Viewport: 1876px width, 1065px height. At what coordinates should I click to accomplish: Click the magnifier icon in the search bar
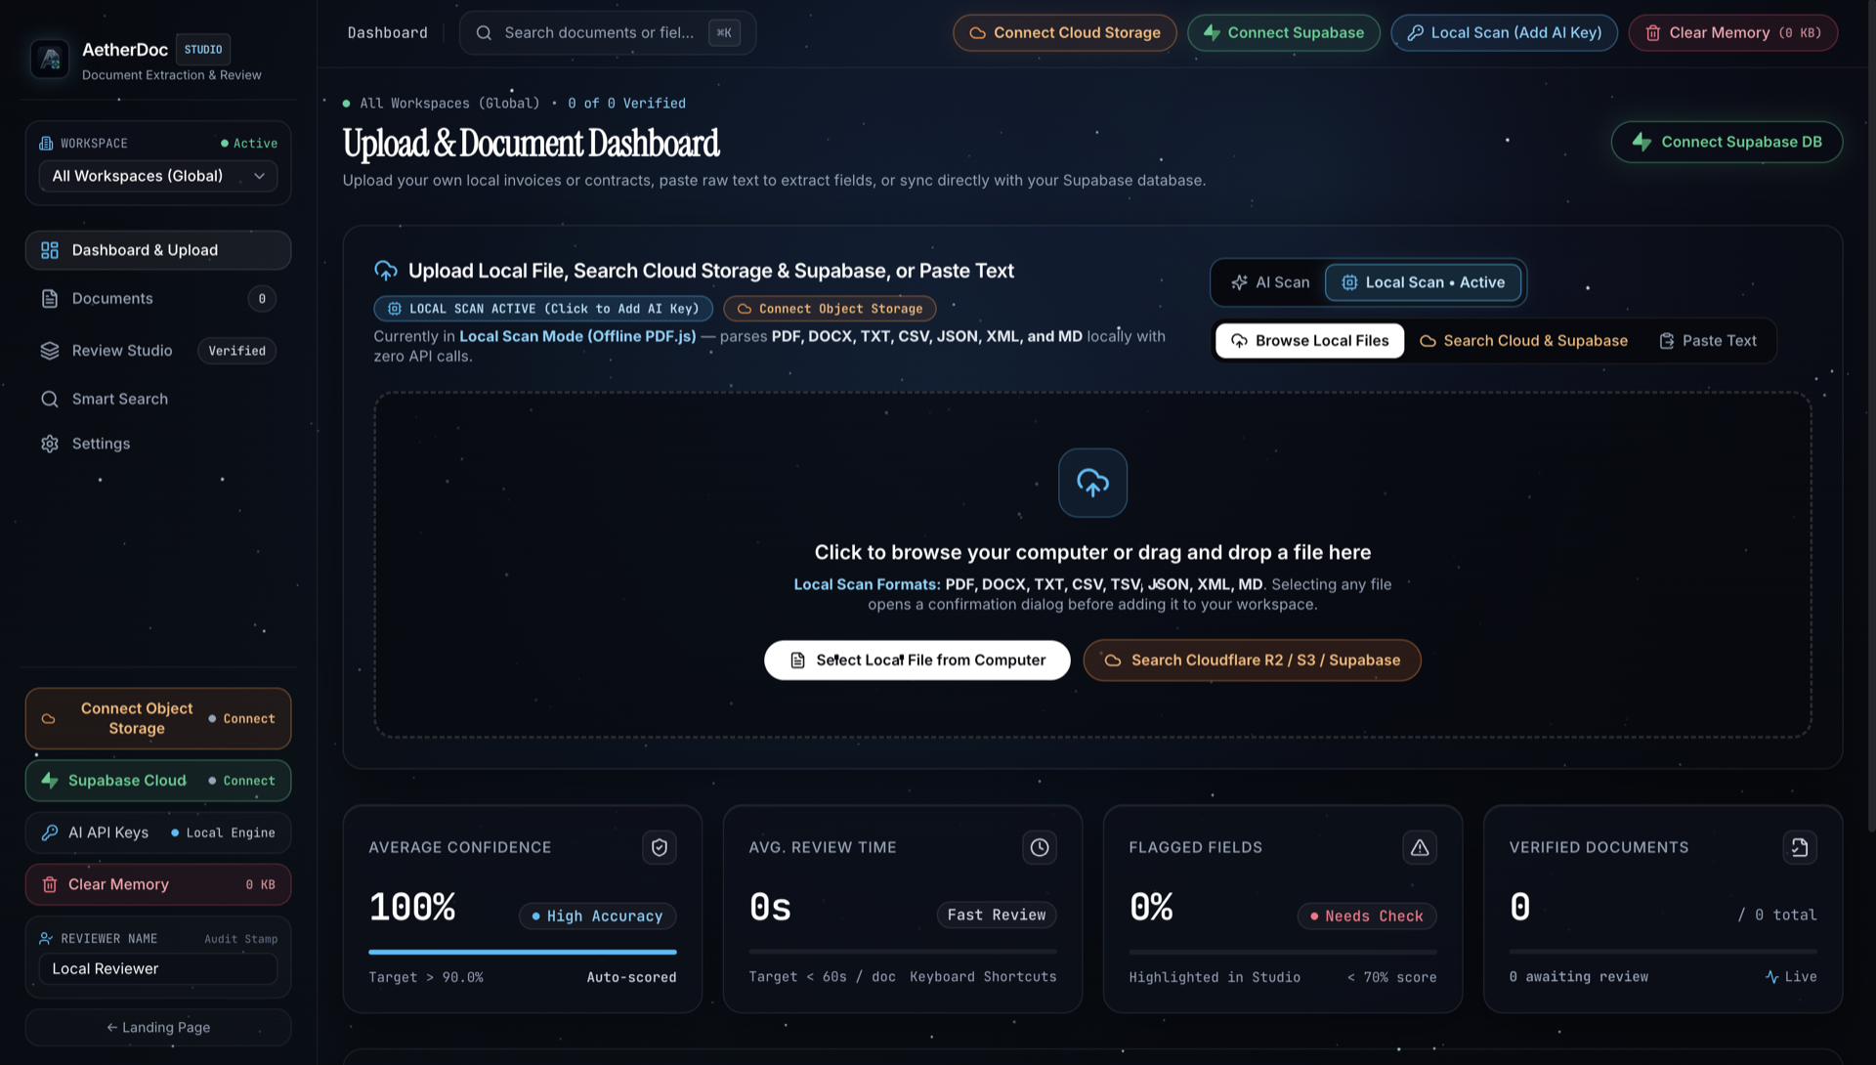[484, 33]
